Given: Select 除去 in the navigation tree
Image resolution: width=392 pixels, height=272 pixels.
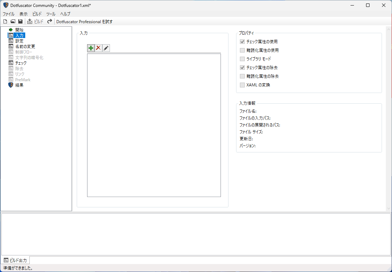Looking at the screenshot, I should pyautogui.click(x=19, y=68).
